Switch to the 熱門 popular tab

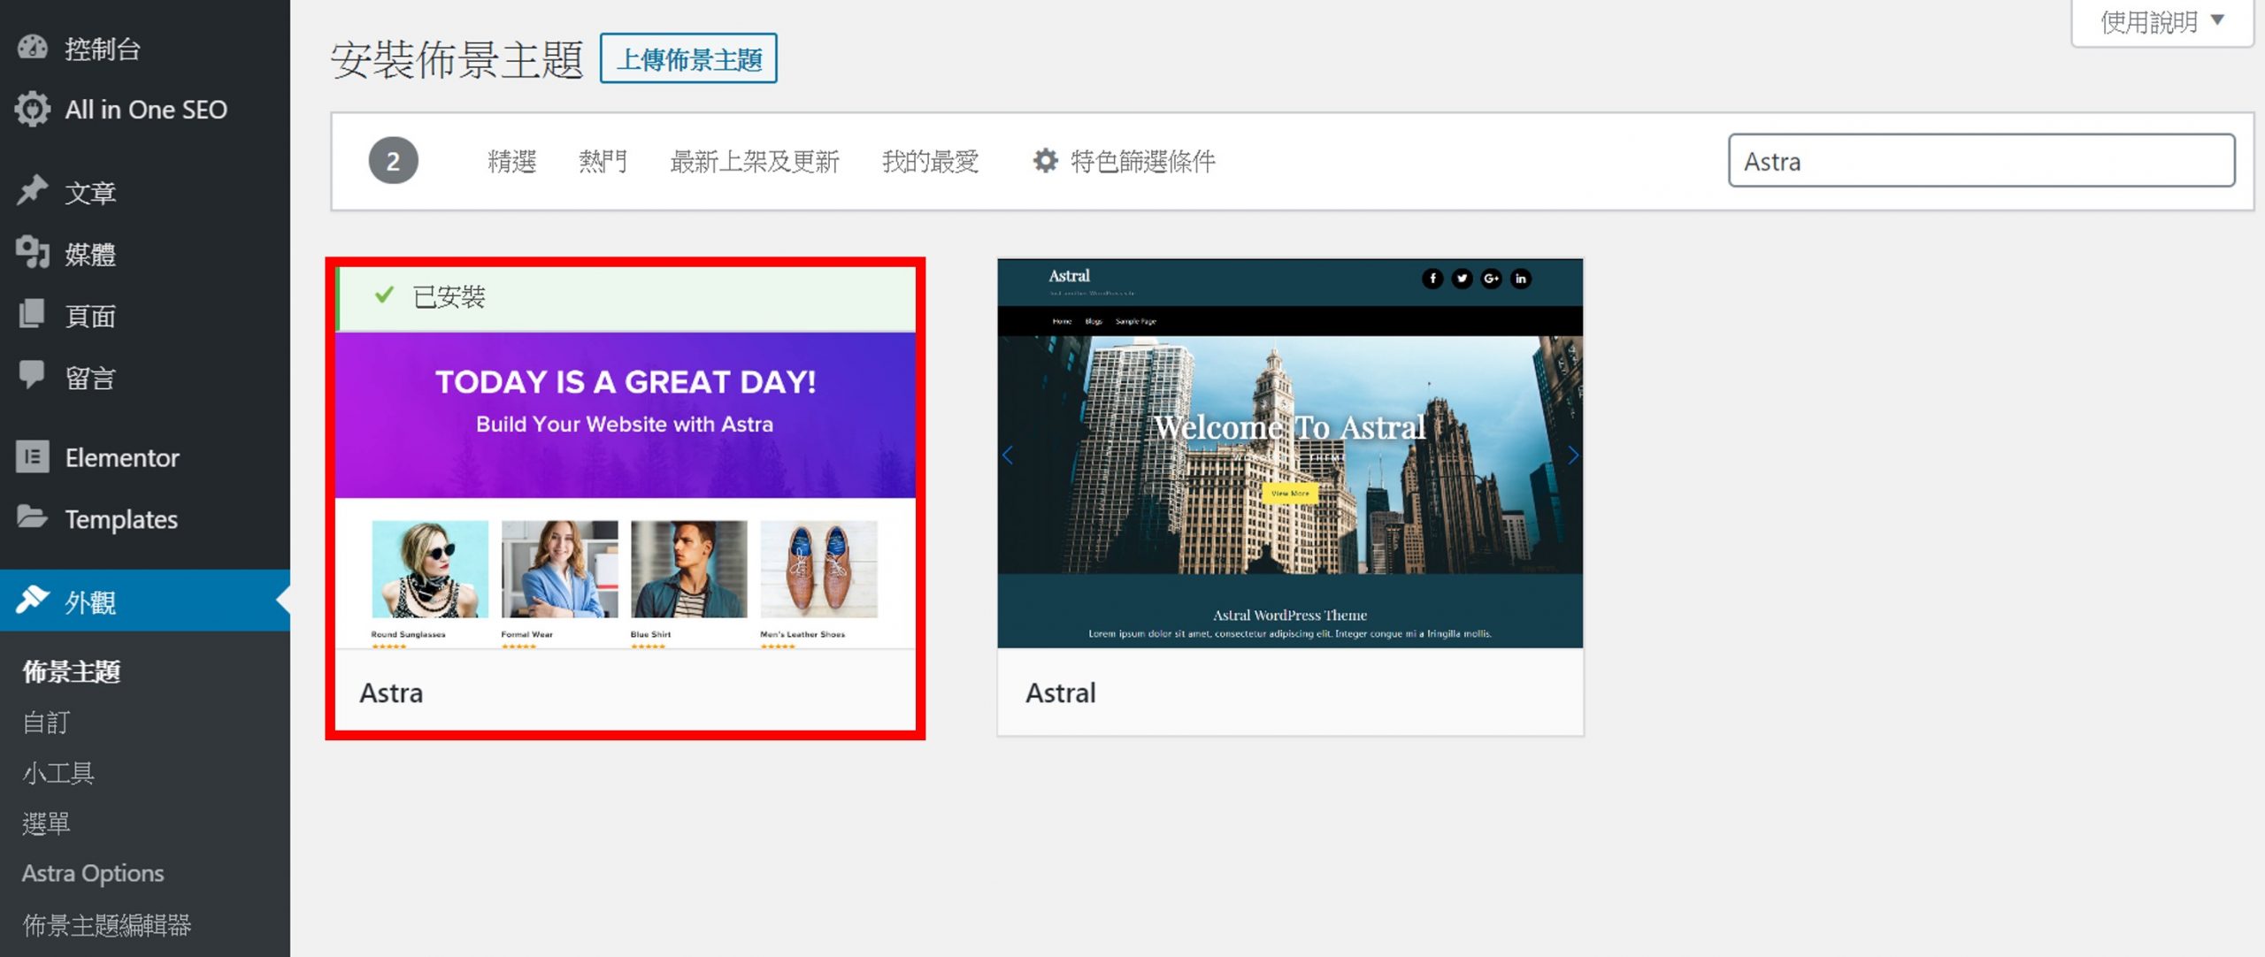point(603,161)
